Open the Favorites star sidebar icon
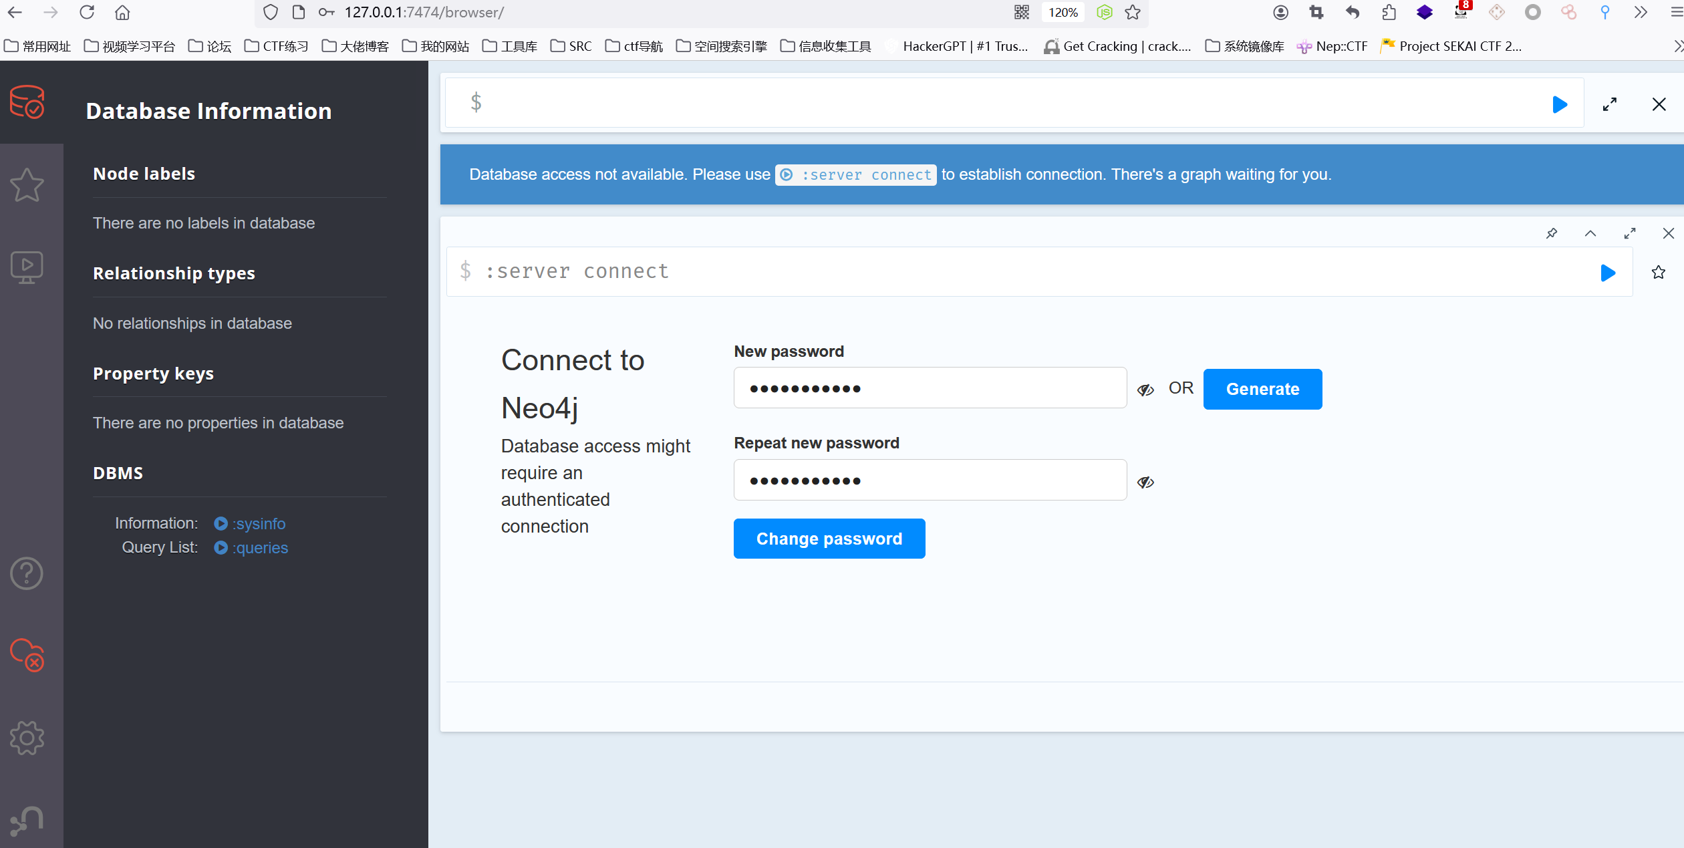The image size is (1684, 848). (27, 185)
